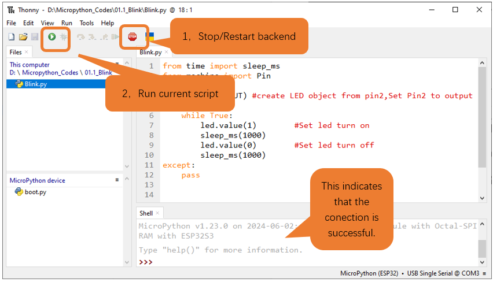The height and width of the screenshot is (282, 493).
Task: Close the Files panel tab
Action: (x=27, y=52)
